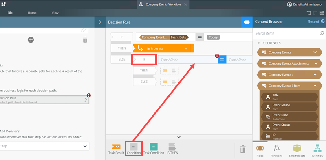
Task: Click the add plus circle icon
Action: pos(31,40)
